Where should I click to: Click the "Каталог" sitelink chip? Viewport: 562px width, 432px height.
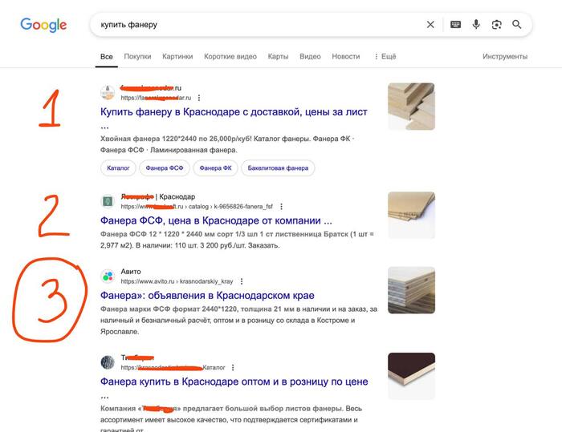click(x=116, y=168)
